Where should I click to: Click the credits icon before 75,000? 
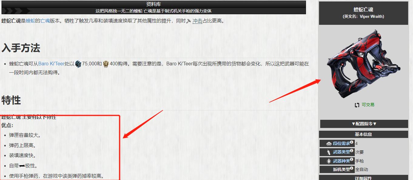78,64
